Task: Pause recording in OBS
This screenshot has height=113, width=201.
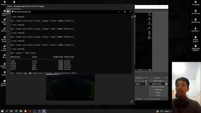Action: point(166,84)
